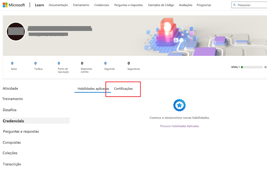The width and height of the screenshot is (267, 175).
Task: Follow the Procurar Habilidades Aplicadas link
Action: (x=180, y=126)
